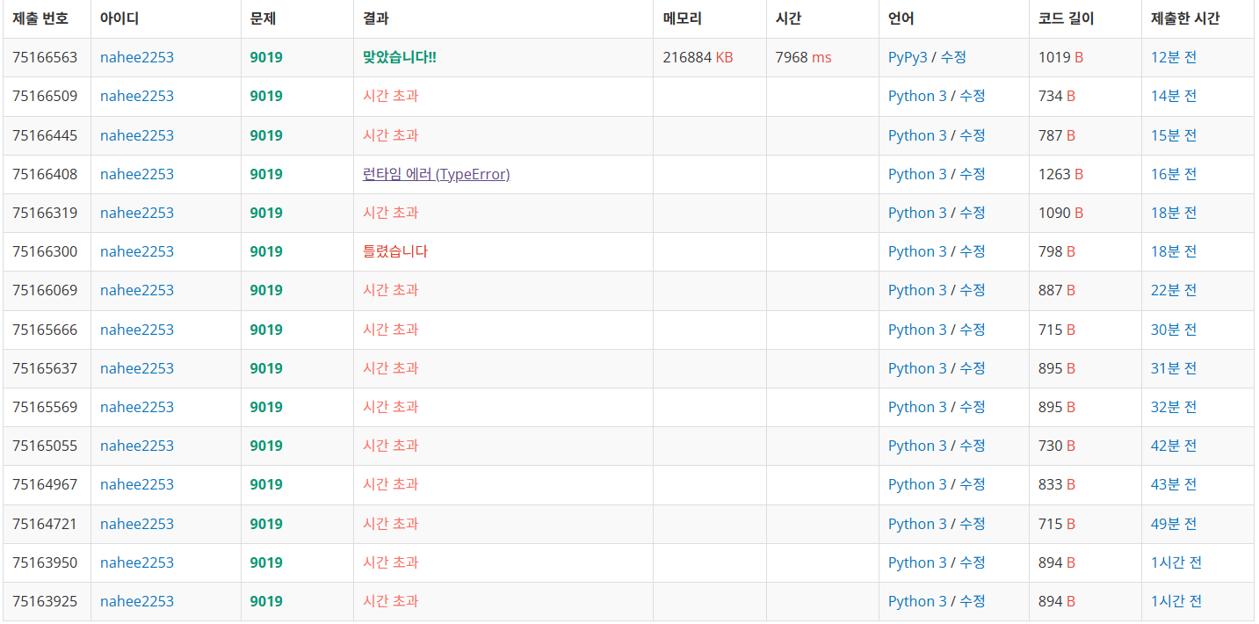Screen dimensions: 1259x624
Task: Open problem 9019 in submission 75165637 row
Action: coord(266,368)
